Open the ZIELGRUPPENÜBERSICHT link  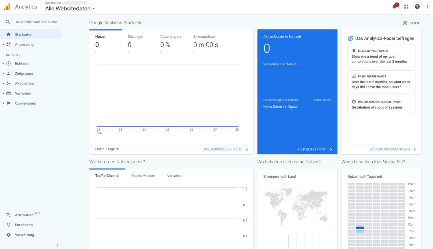pyautogui.click(x=222, y=149)
